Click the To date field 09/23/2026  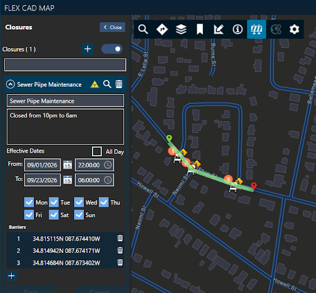[42, 180]
